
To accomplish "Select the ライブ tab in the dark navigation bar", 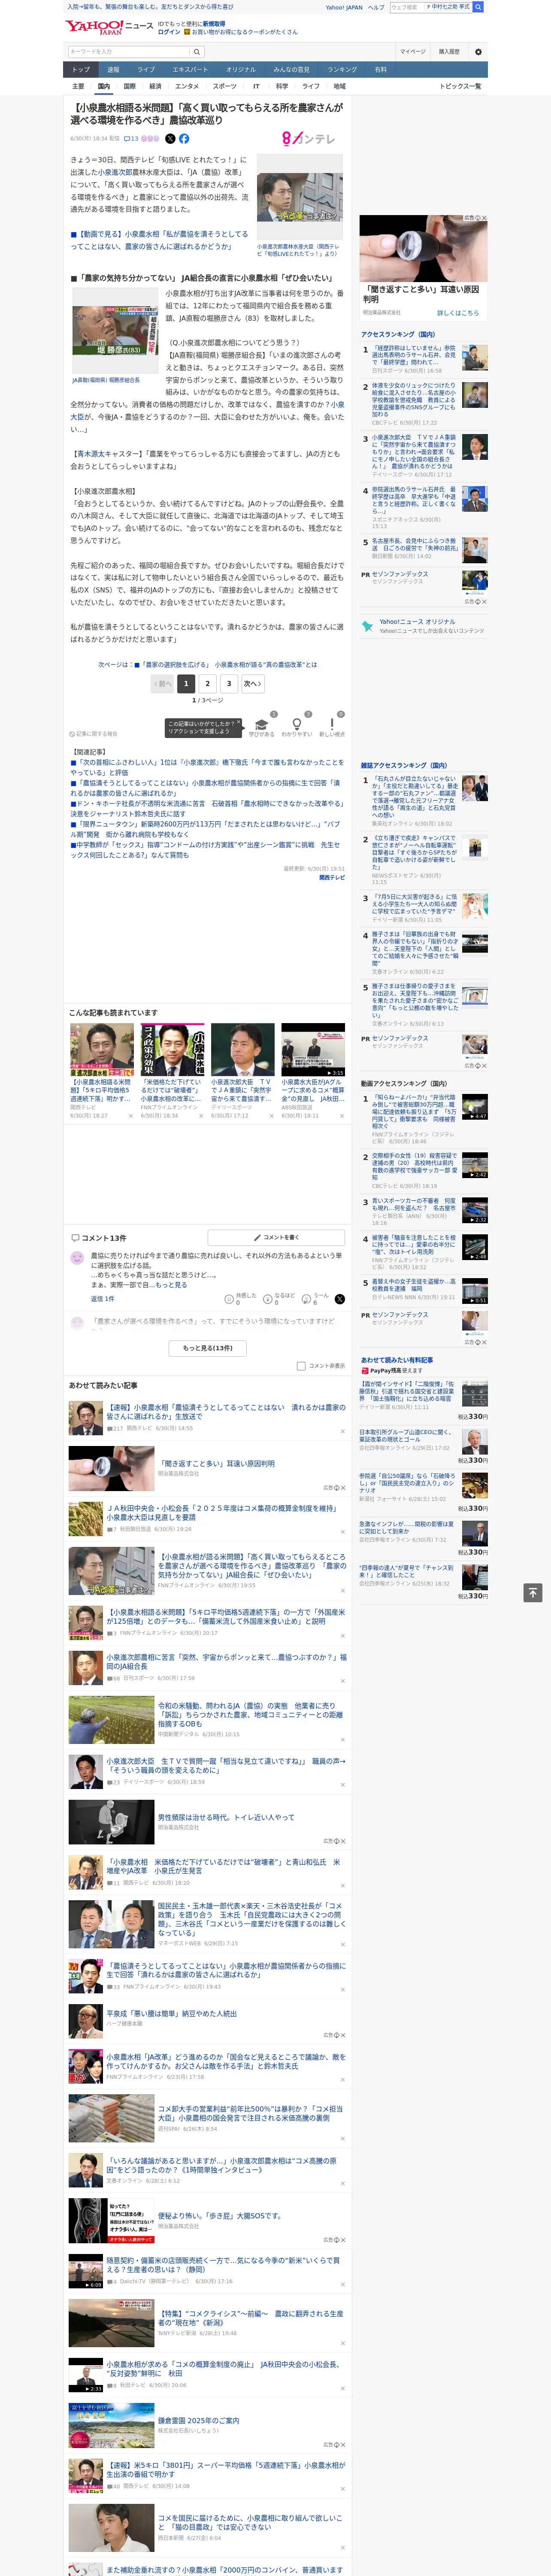I will [x=146, y=70].
